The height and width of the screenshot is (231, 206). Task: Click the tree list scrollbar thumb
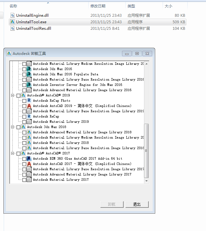pos(147,151)
